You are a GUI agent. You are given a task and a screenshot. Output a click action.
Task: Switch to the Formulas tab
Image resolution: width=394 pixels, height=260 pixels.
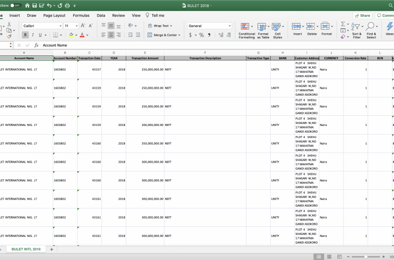81,15
